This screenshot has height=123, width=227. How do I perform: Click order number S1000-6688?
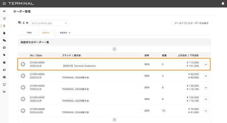point(37,109)
